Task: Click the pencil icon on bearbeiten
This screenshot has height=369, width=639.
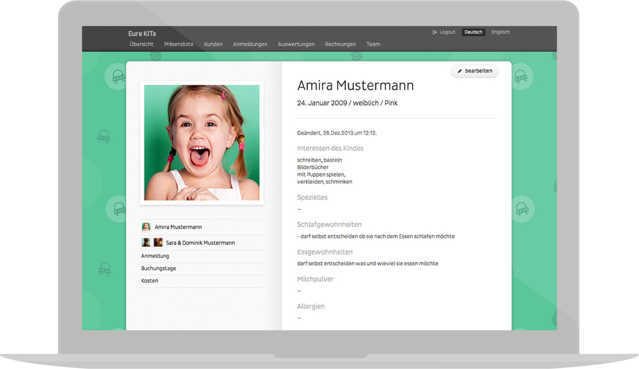Action: 460,71
